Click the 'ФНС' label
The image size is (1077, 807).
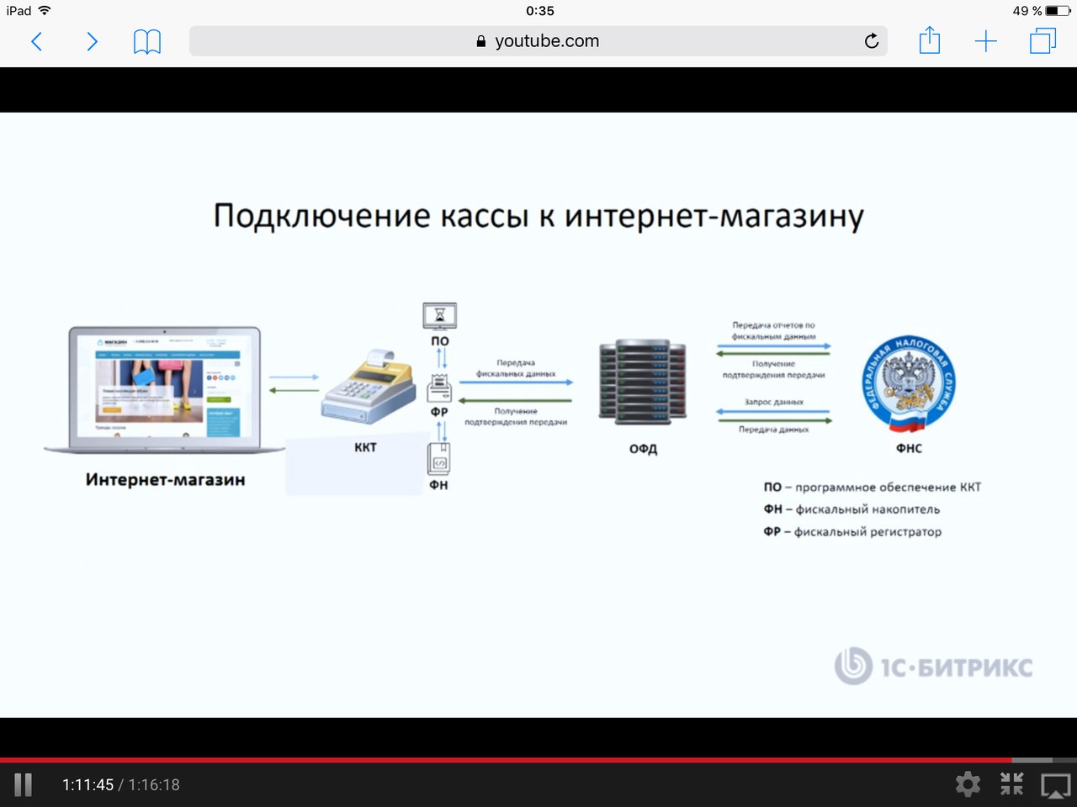pos(909,449)
